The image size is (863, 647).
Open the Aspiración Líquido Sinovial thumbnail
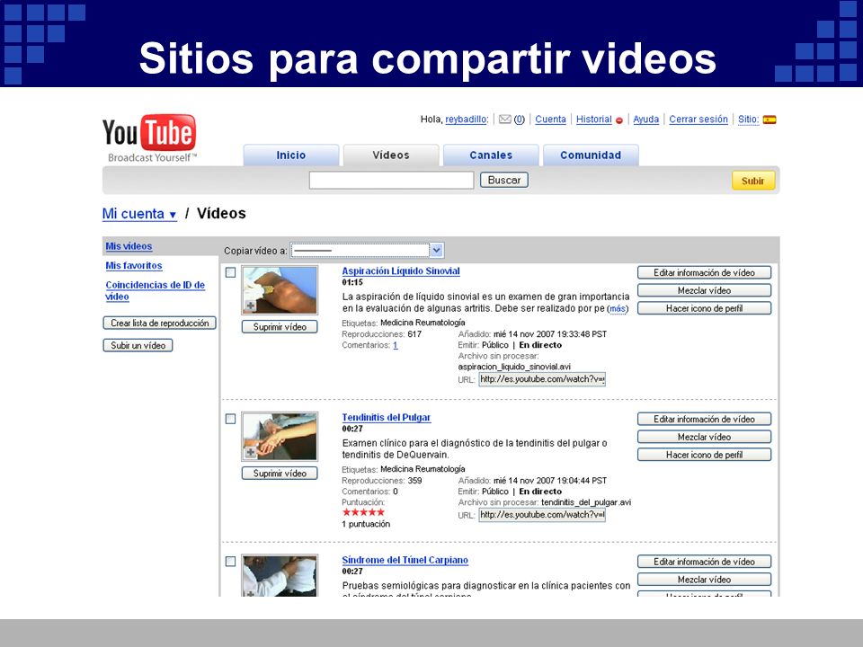click(x=280, y=290)
